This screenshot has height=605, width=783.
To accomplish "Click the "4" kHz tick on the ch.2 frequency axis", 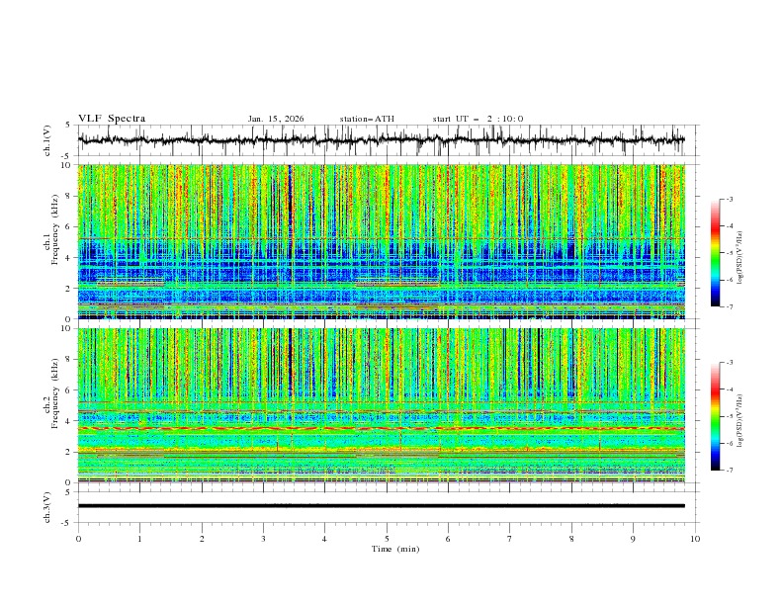I will [x=67, y=421].
